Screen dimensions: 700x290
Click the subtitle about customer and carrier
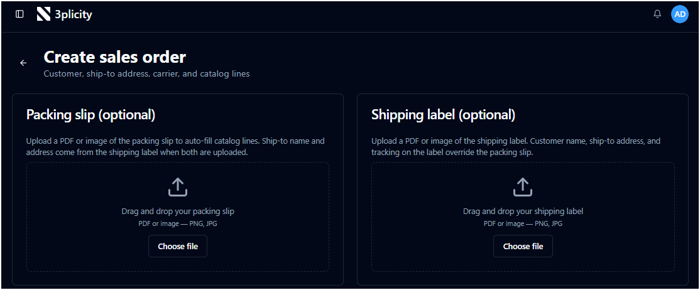(147, 74)
